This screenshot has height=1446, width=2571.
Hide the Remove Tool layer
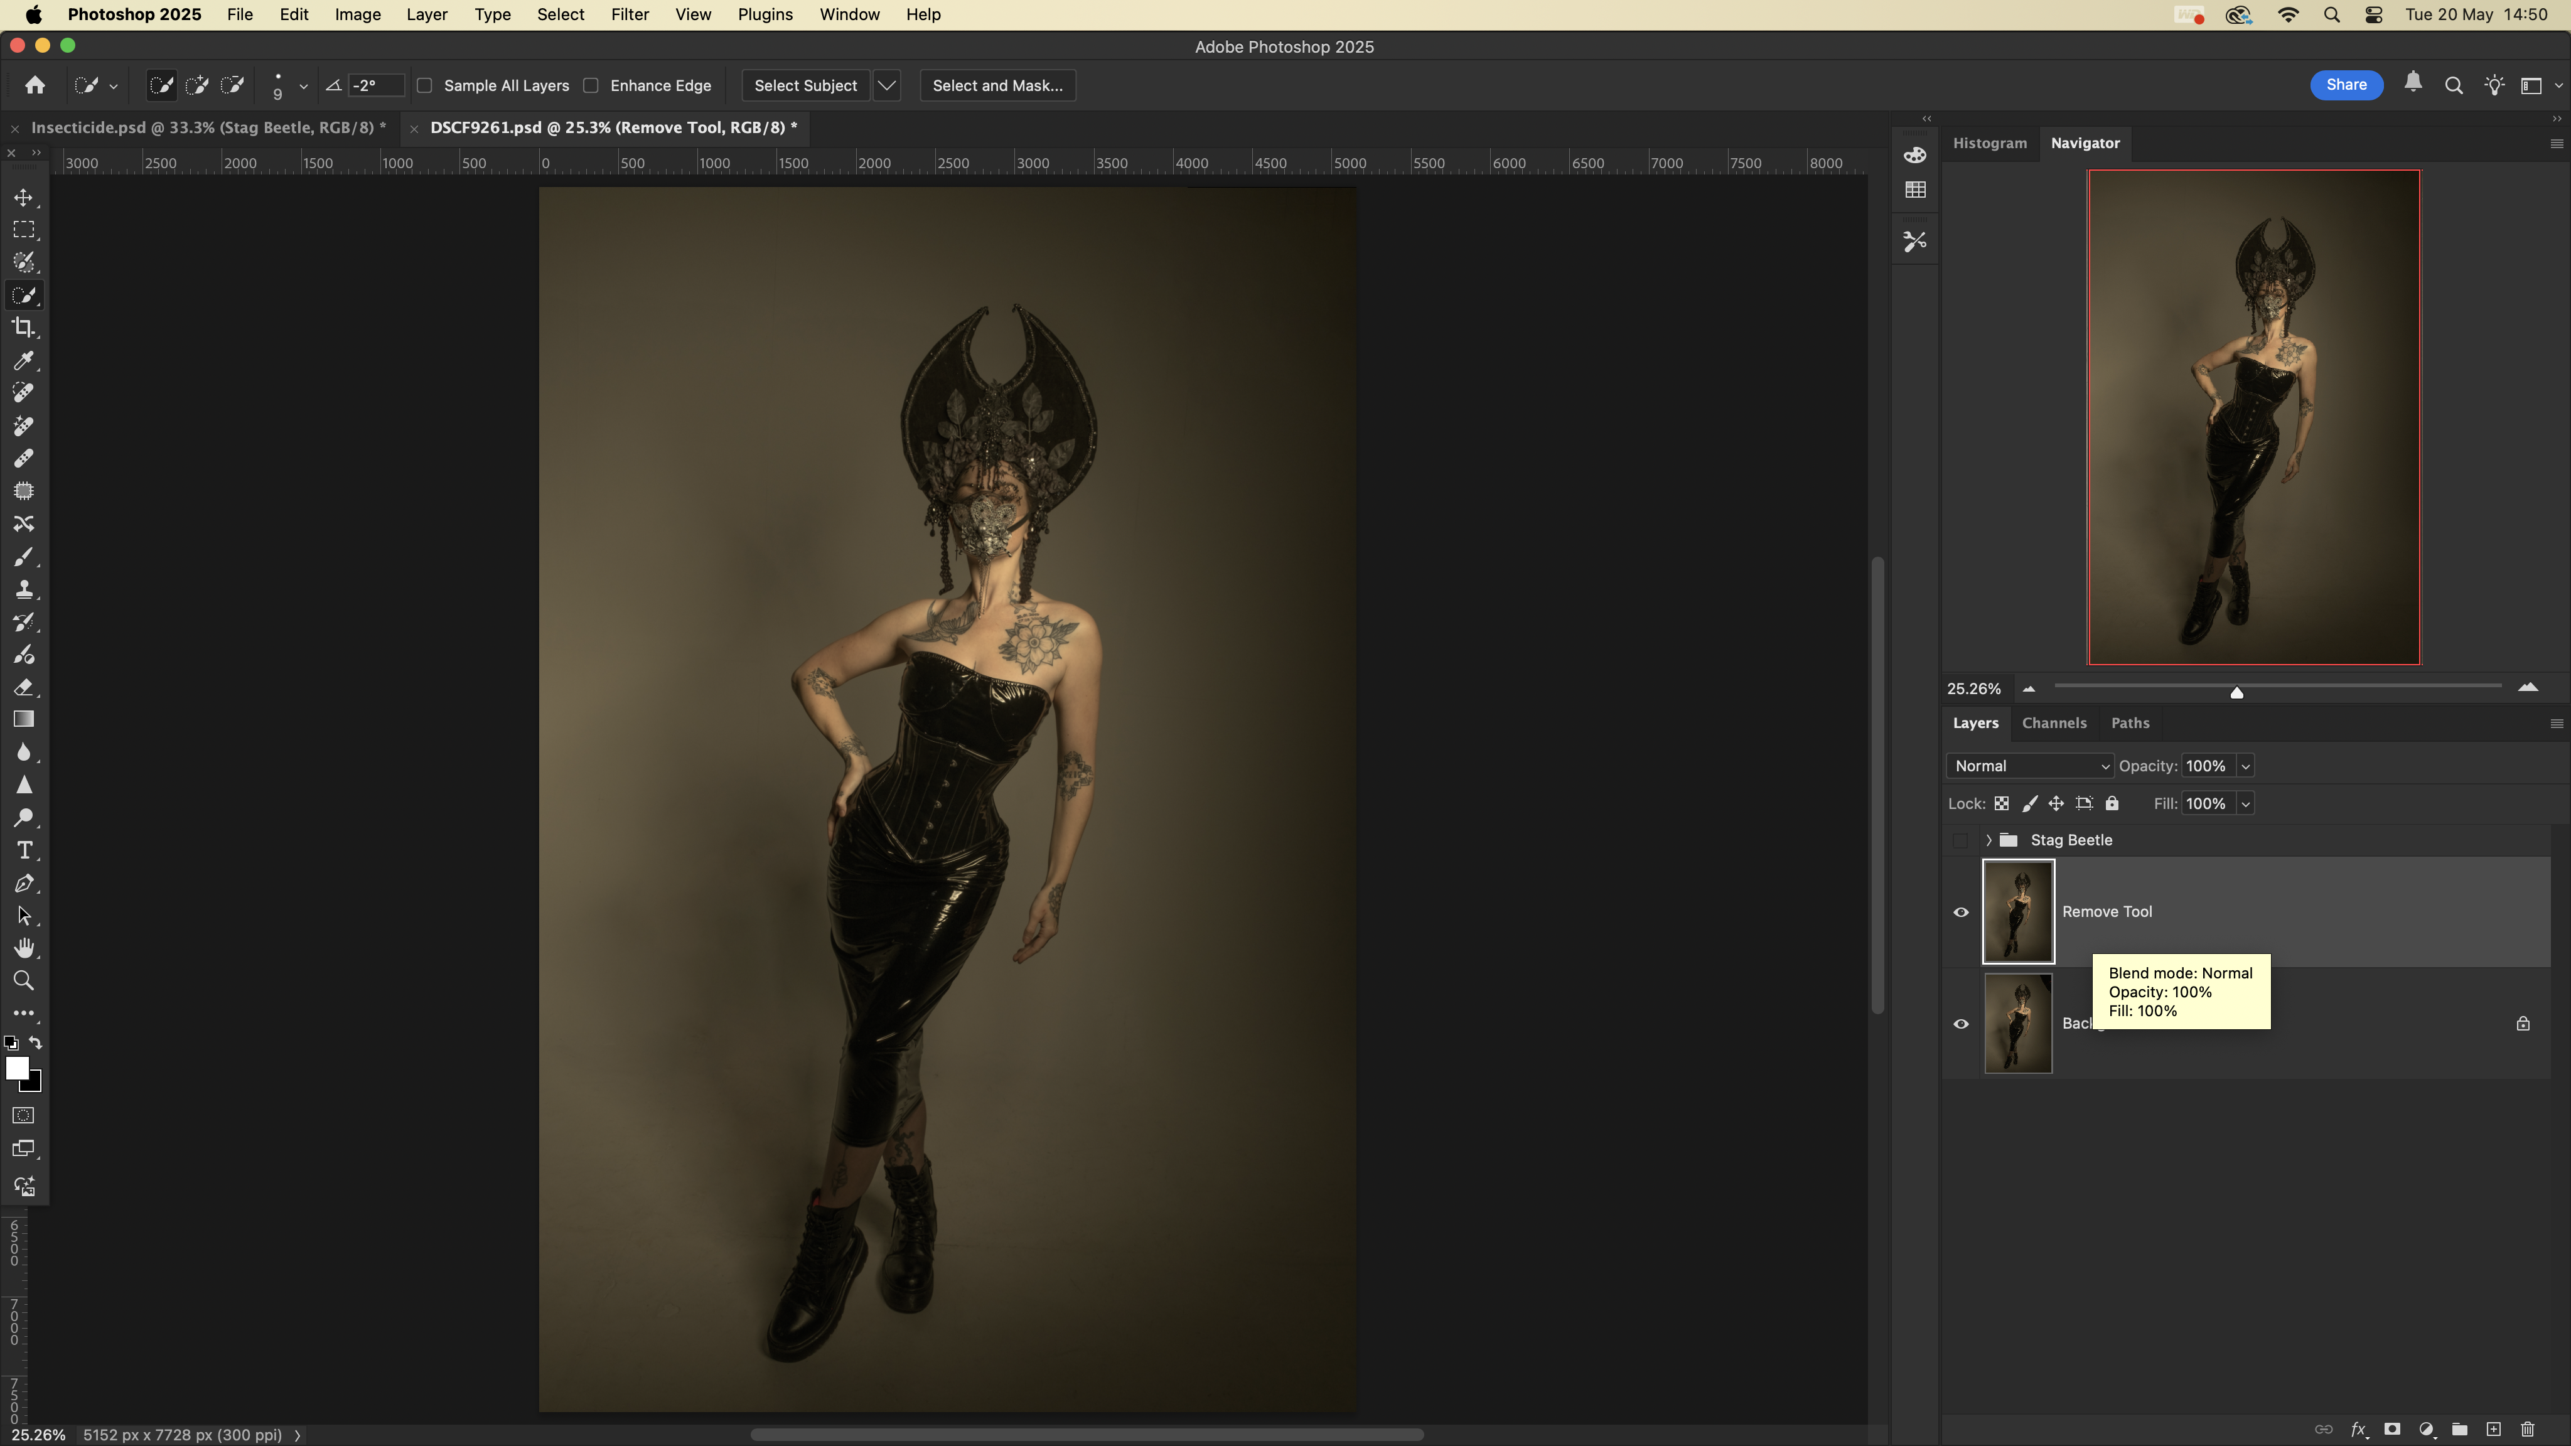click(x=1960, y=912)
